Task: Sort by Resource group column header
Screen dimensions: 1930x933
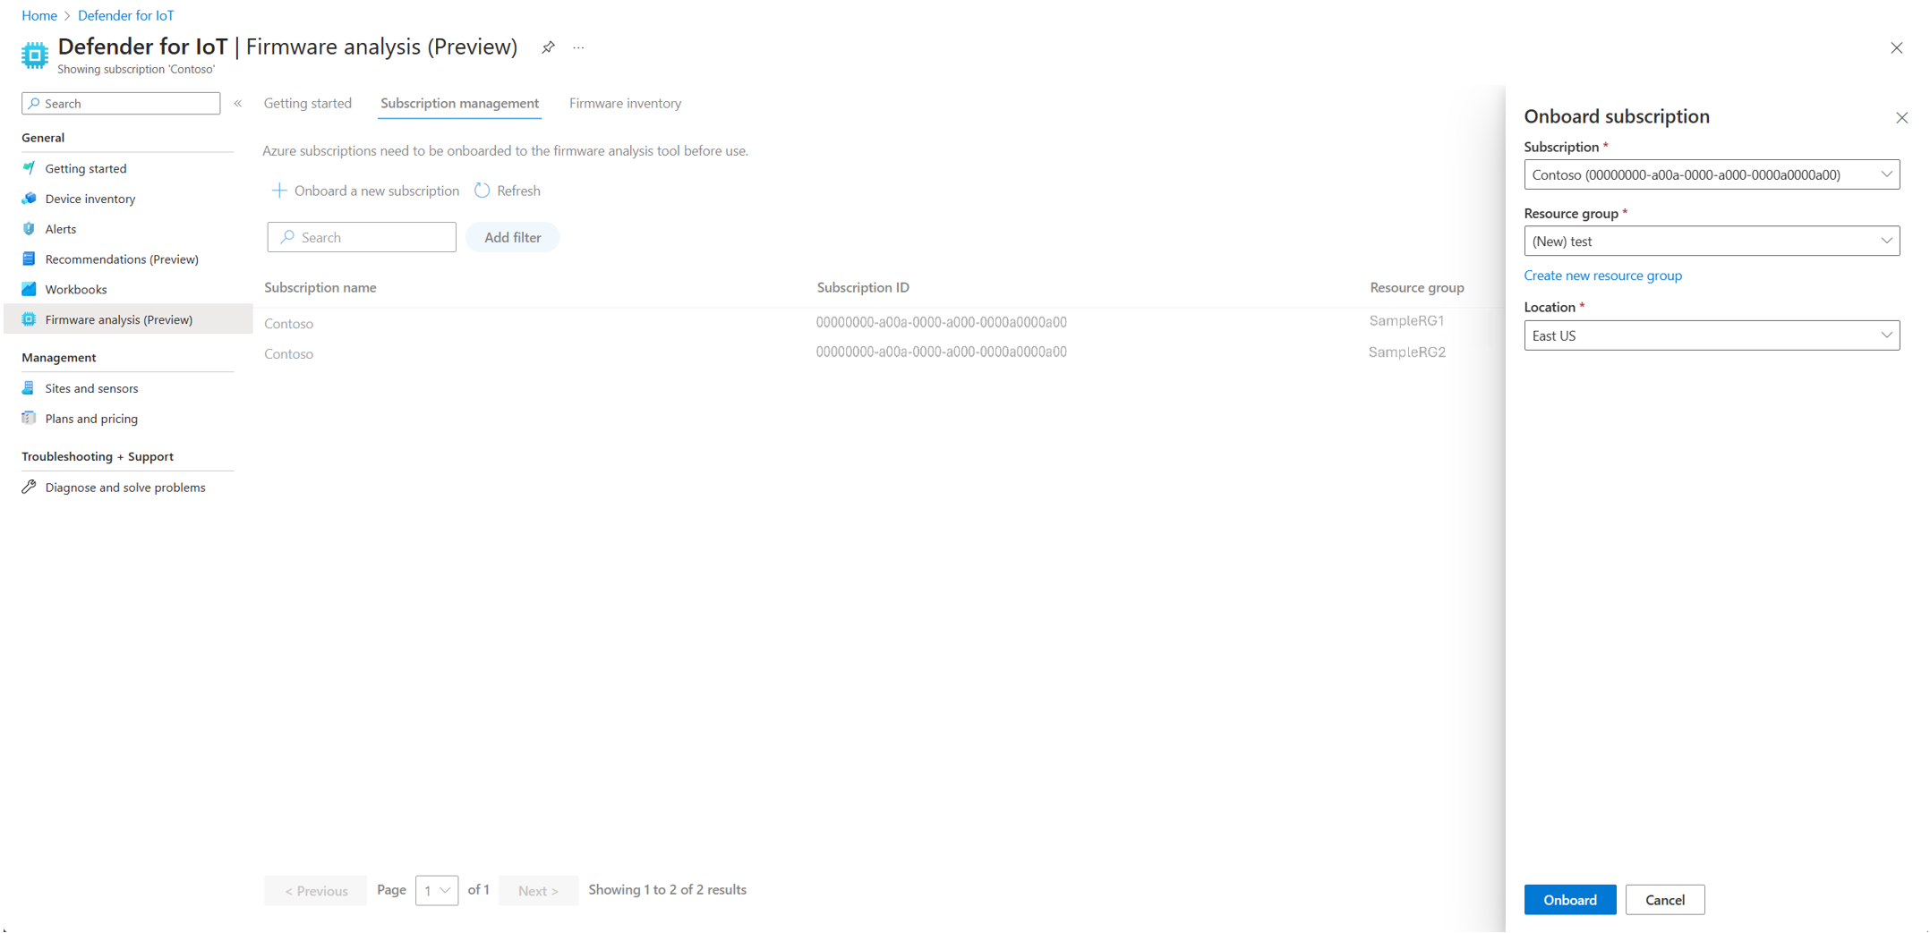Action: point(1417,287)
